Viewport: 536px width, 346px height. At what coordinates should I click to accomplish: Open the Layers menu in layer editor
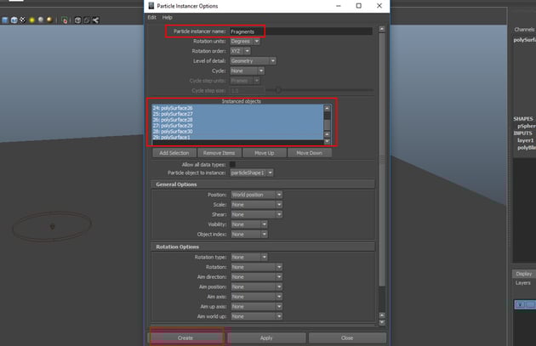click(523, 283)
